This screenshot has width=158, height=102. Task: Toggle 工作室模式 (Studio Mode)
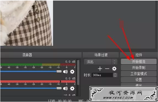coord(139,74)
